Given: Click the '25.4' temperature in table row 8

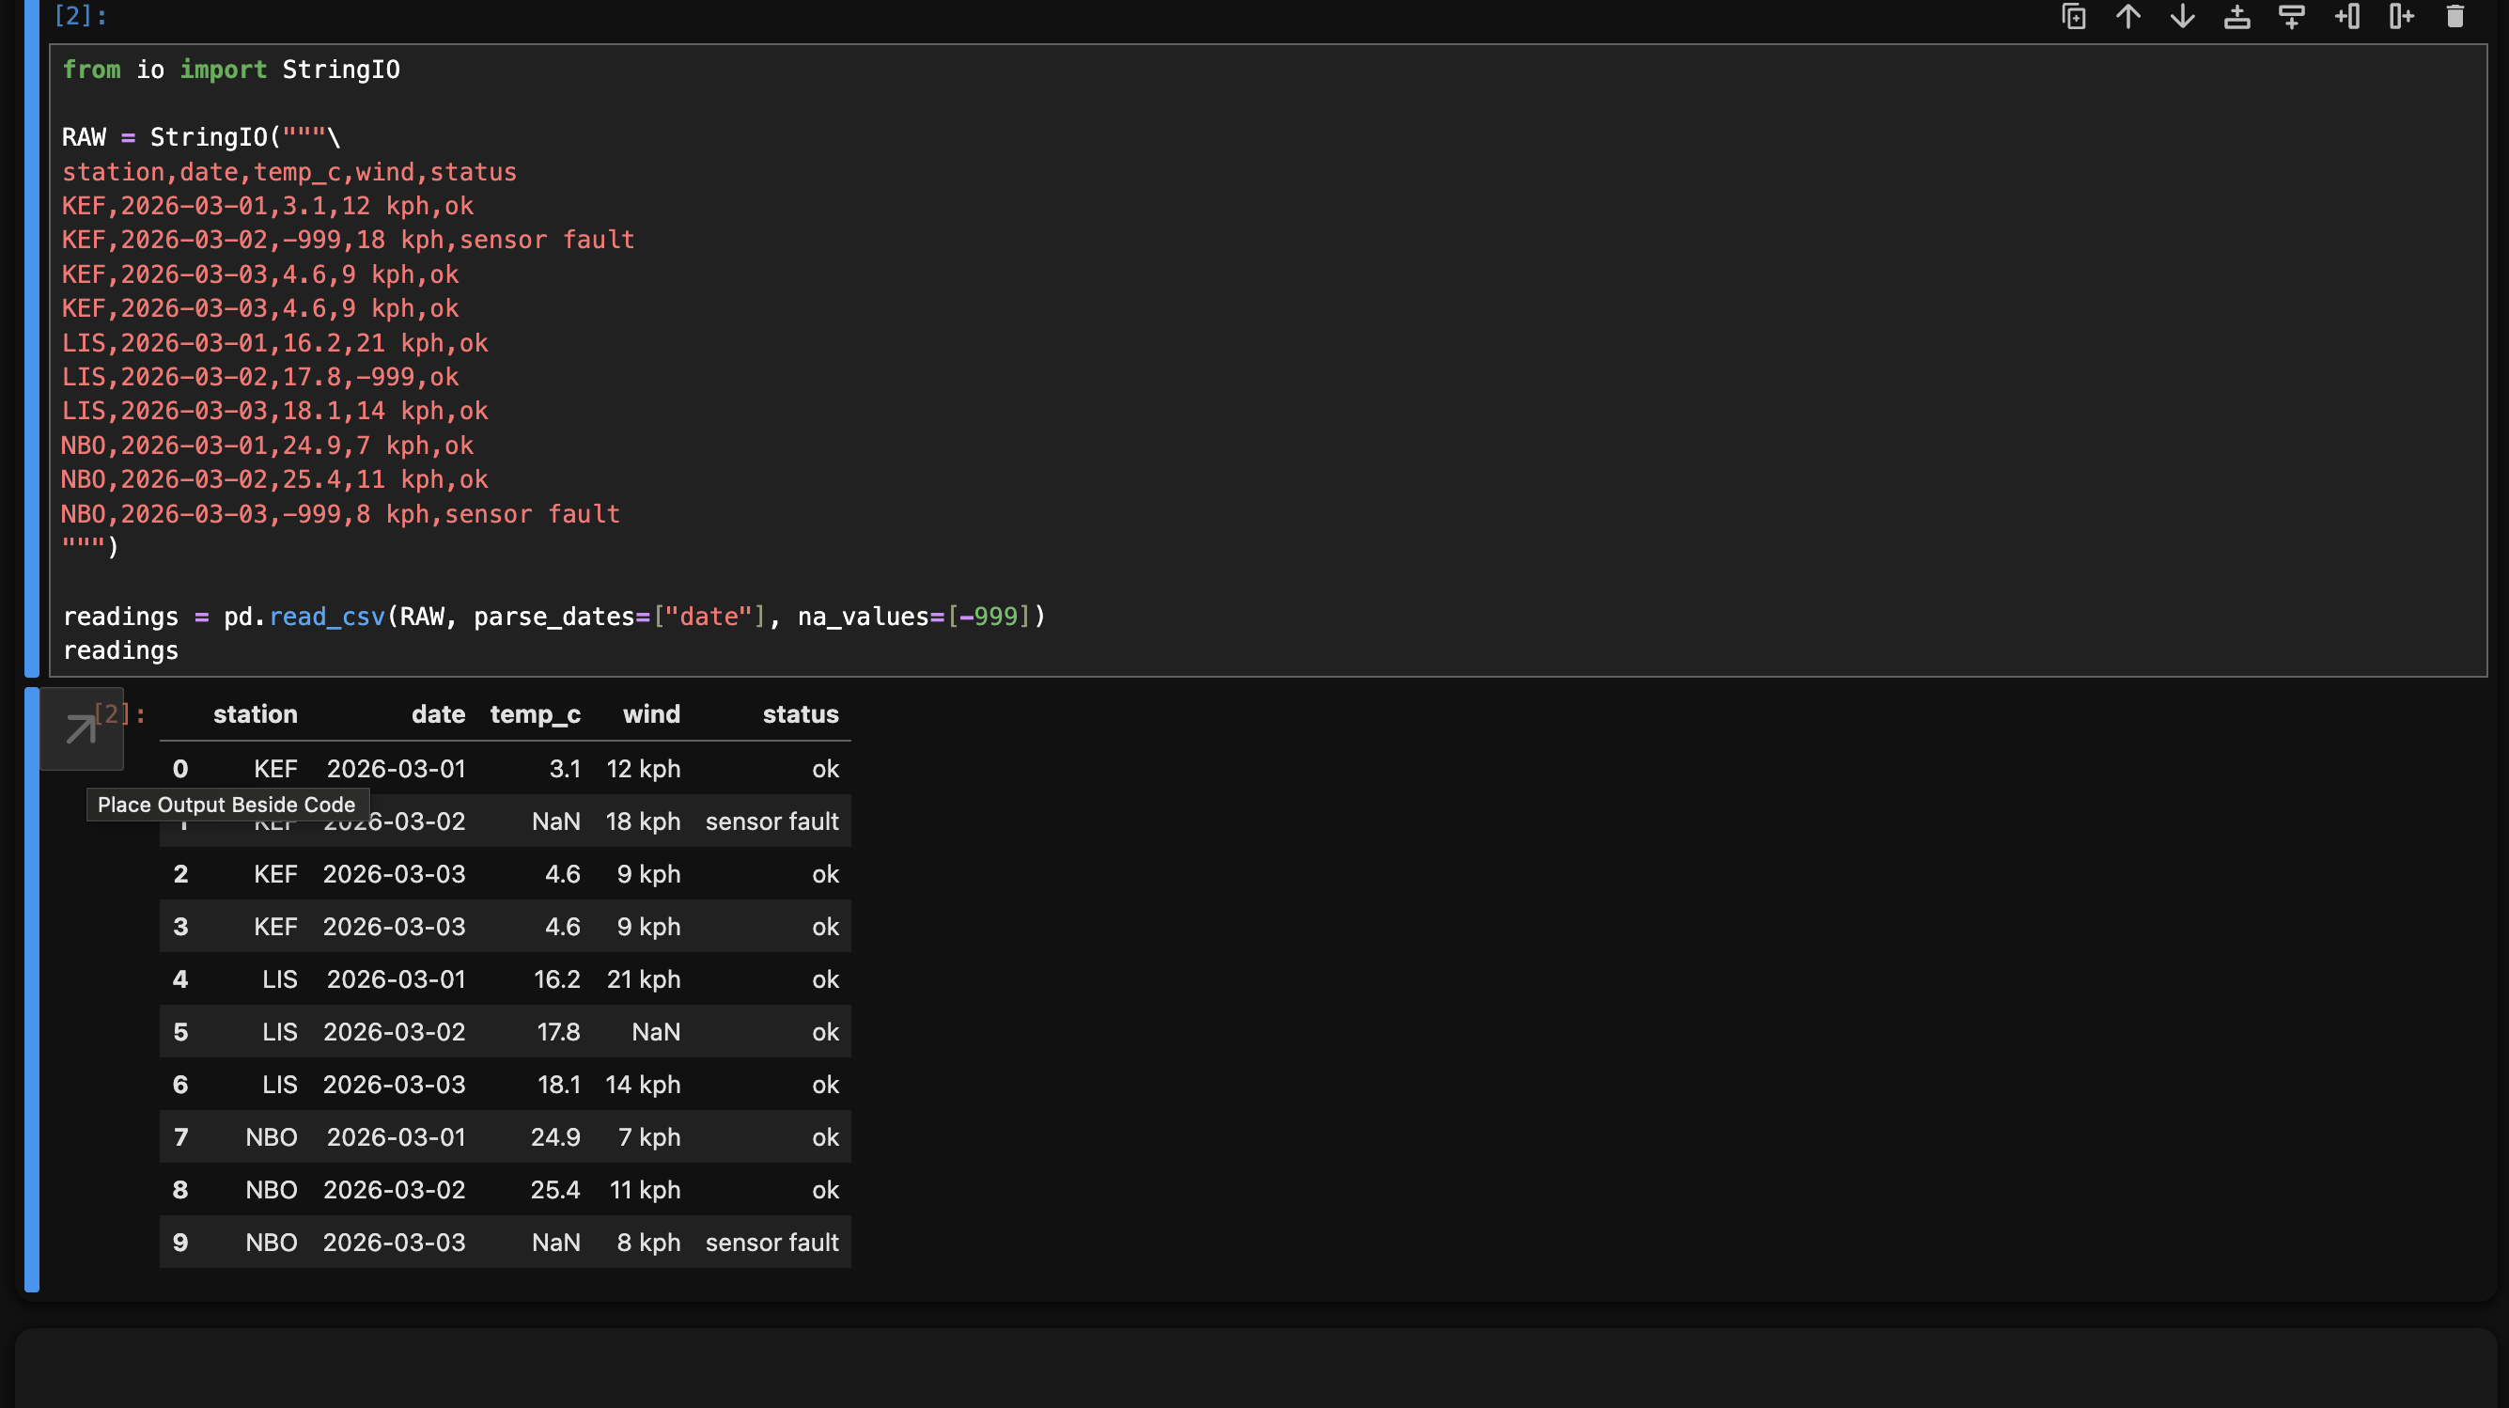Looking at the screenshot, I should (555, 1190).
